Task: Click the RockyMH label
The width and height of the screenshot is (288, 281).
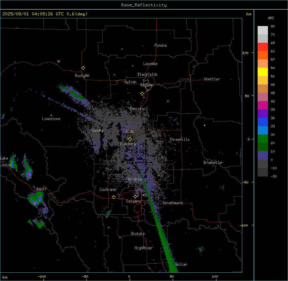Action: point(82,76)
